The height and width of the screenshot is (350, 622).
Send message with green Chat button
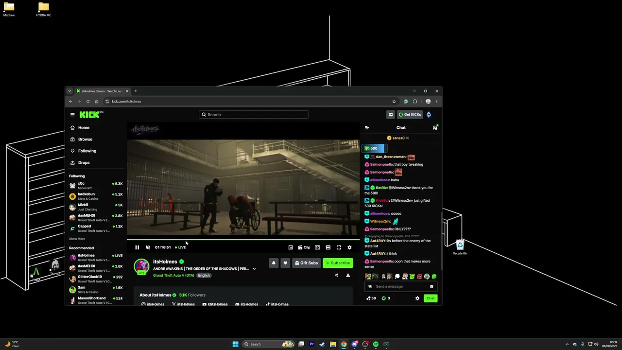coord(431,298)
